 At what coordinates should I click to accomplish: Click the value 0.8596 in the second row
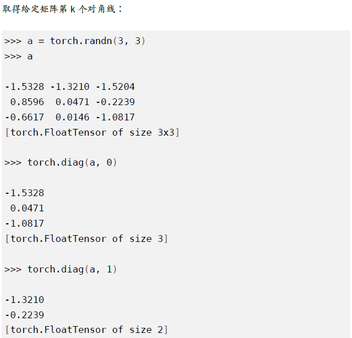point(27,102)
